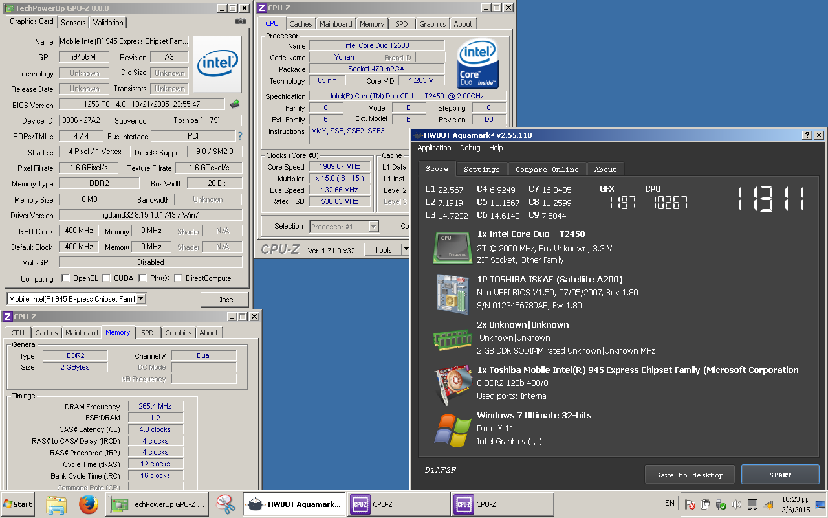Open the Action Center flag tray icon

[690, 504]
